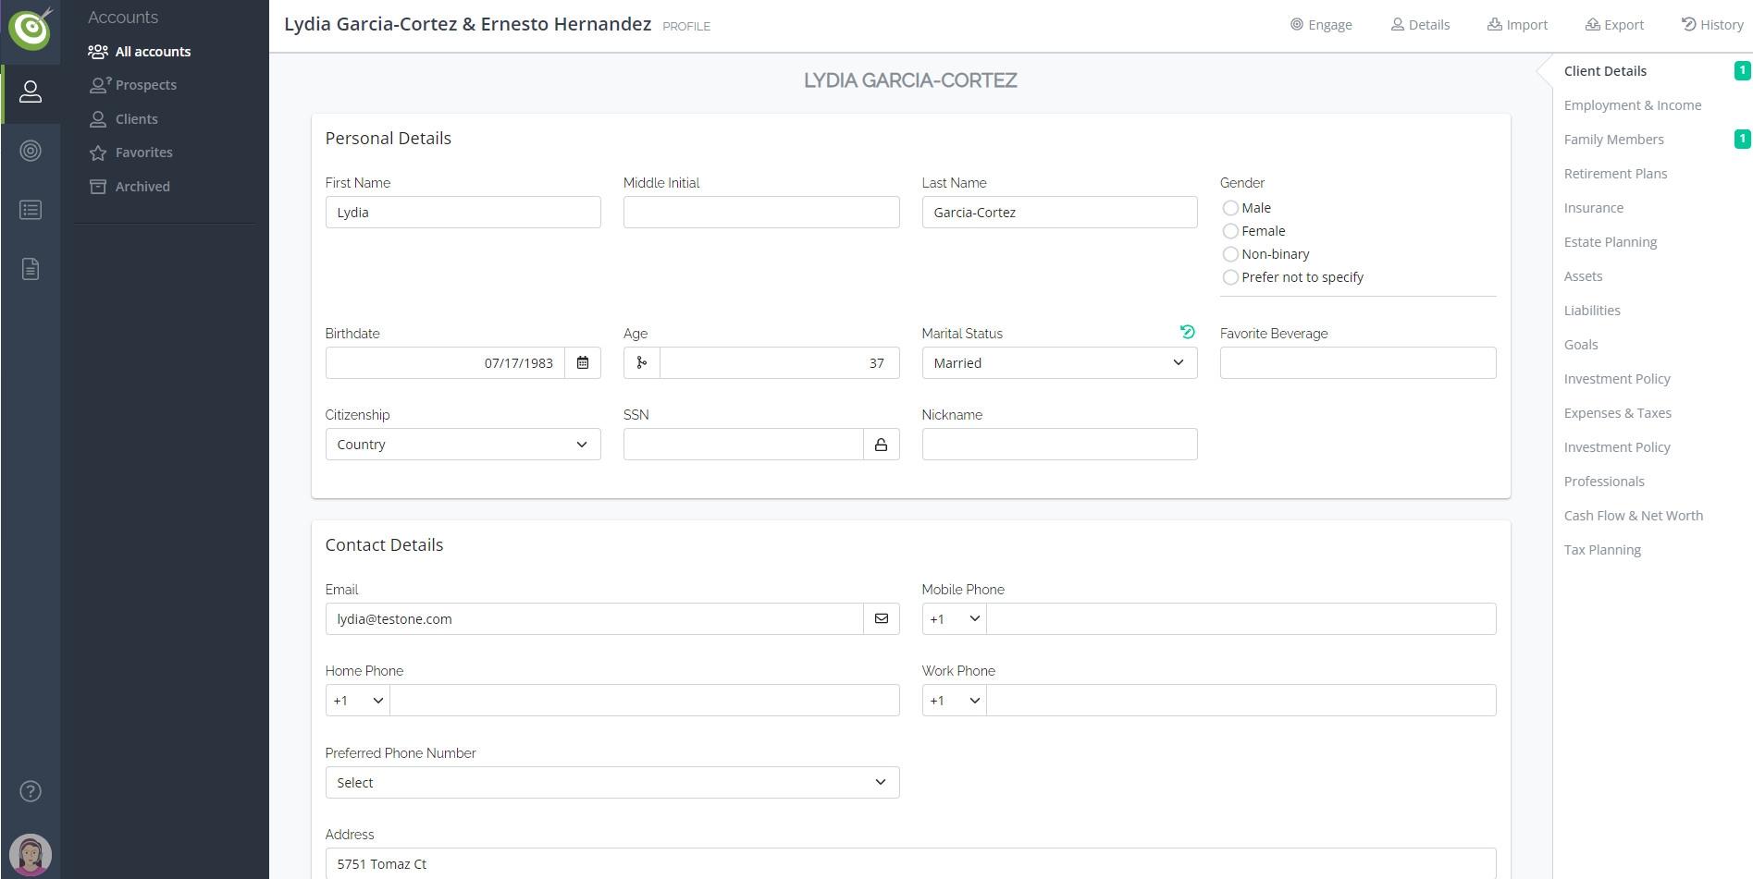Viewport: 1753px width, 879px height.
Task: Click the help question mark icon
Action: (x=31, y=791)
